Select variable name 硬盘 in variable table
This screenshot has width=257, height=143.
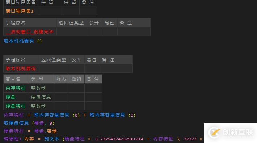(x=10, y=97)
